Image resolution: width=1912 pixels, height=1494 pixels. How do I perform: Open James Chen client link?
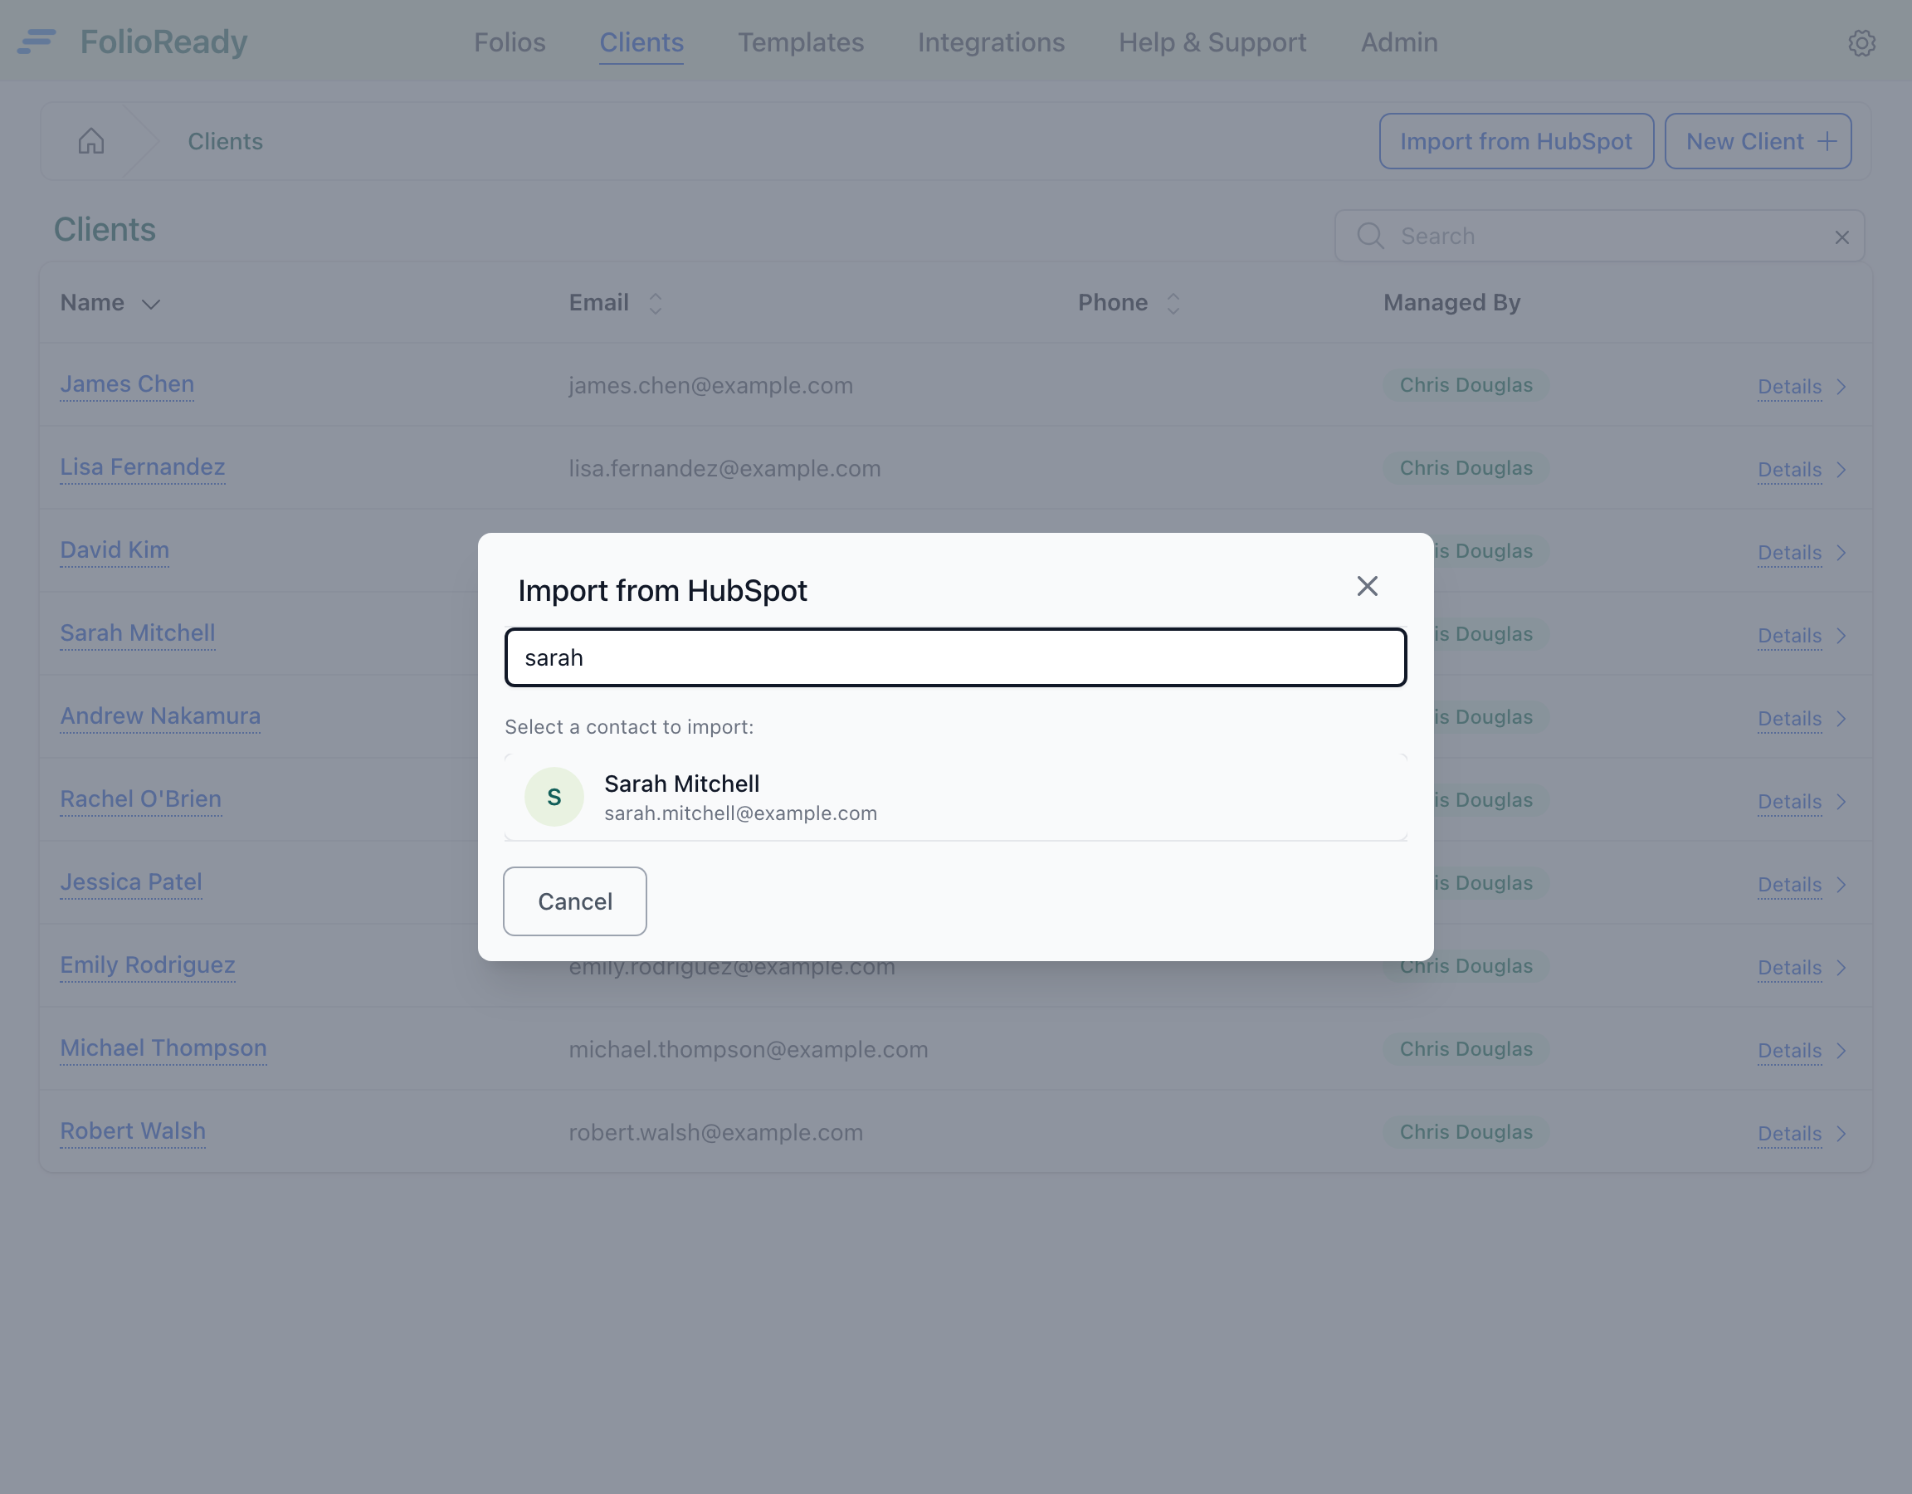click(127, 384)
